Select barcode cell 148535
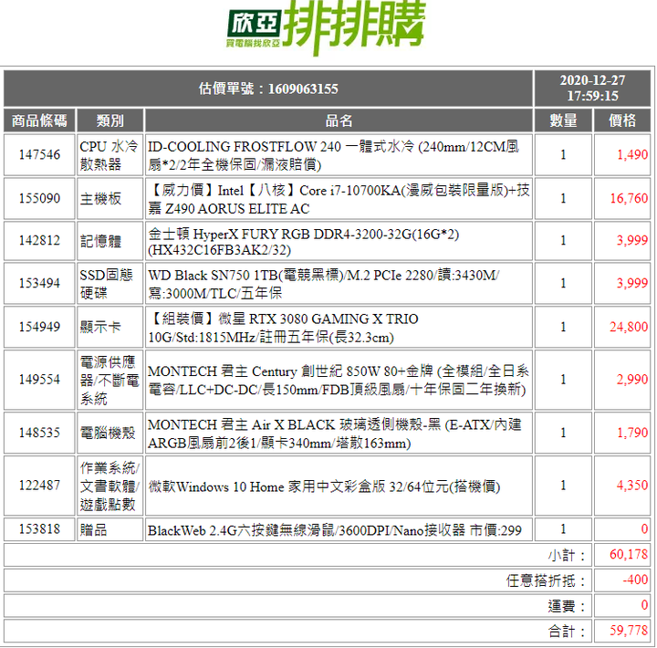This screenshot has height=648, width=657. coord(39,433)
